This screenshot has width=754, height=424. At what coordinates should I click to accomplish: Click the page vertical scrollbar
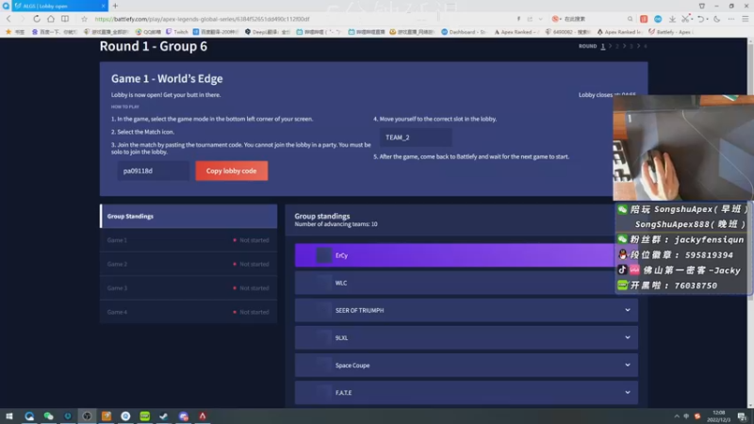pyautogui.click(x=750, y=223)
